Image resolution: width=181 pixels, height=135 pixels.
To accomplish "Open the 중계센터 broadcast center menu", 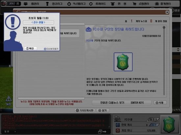I will click(x=163, y=4).
